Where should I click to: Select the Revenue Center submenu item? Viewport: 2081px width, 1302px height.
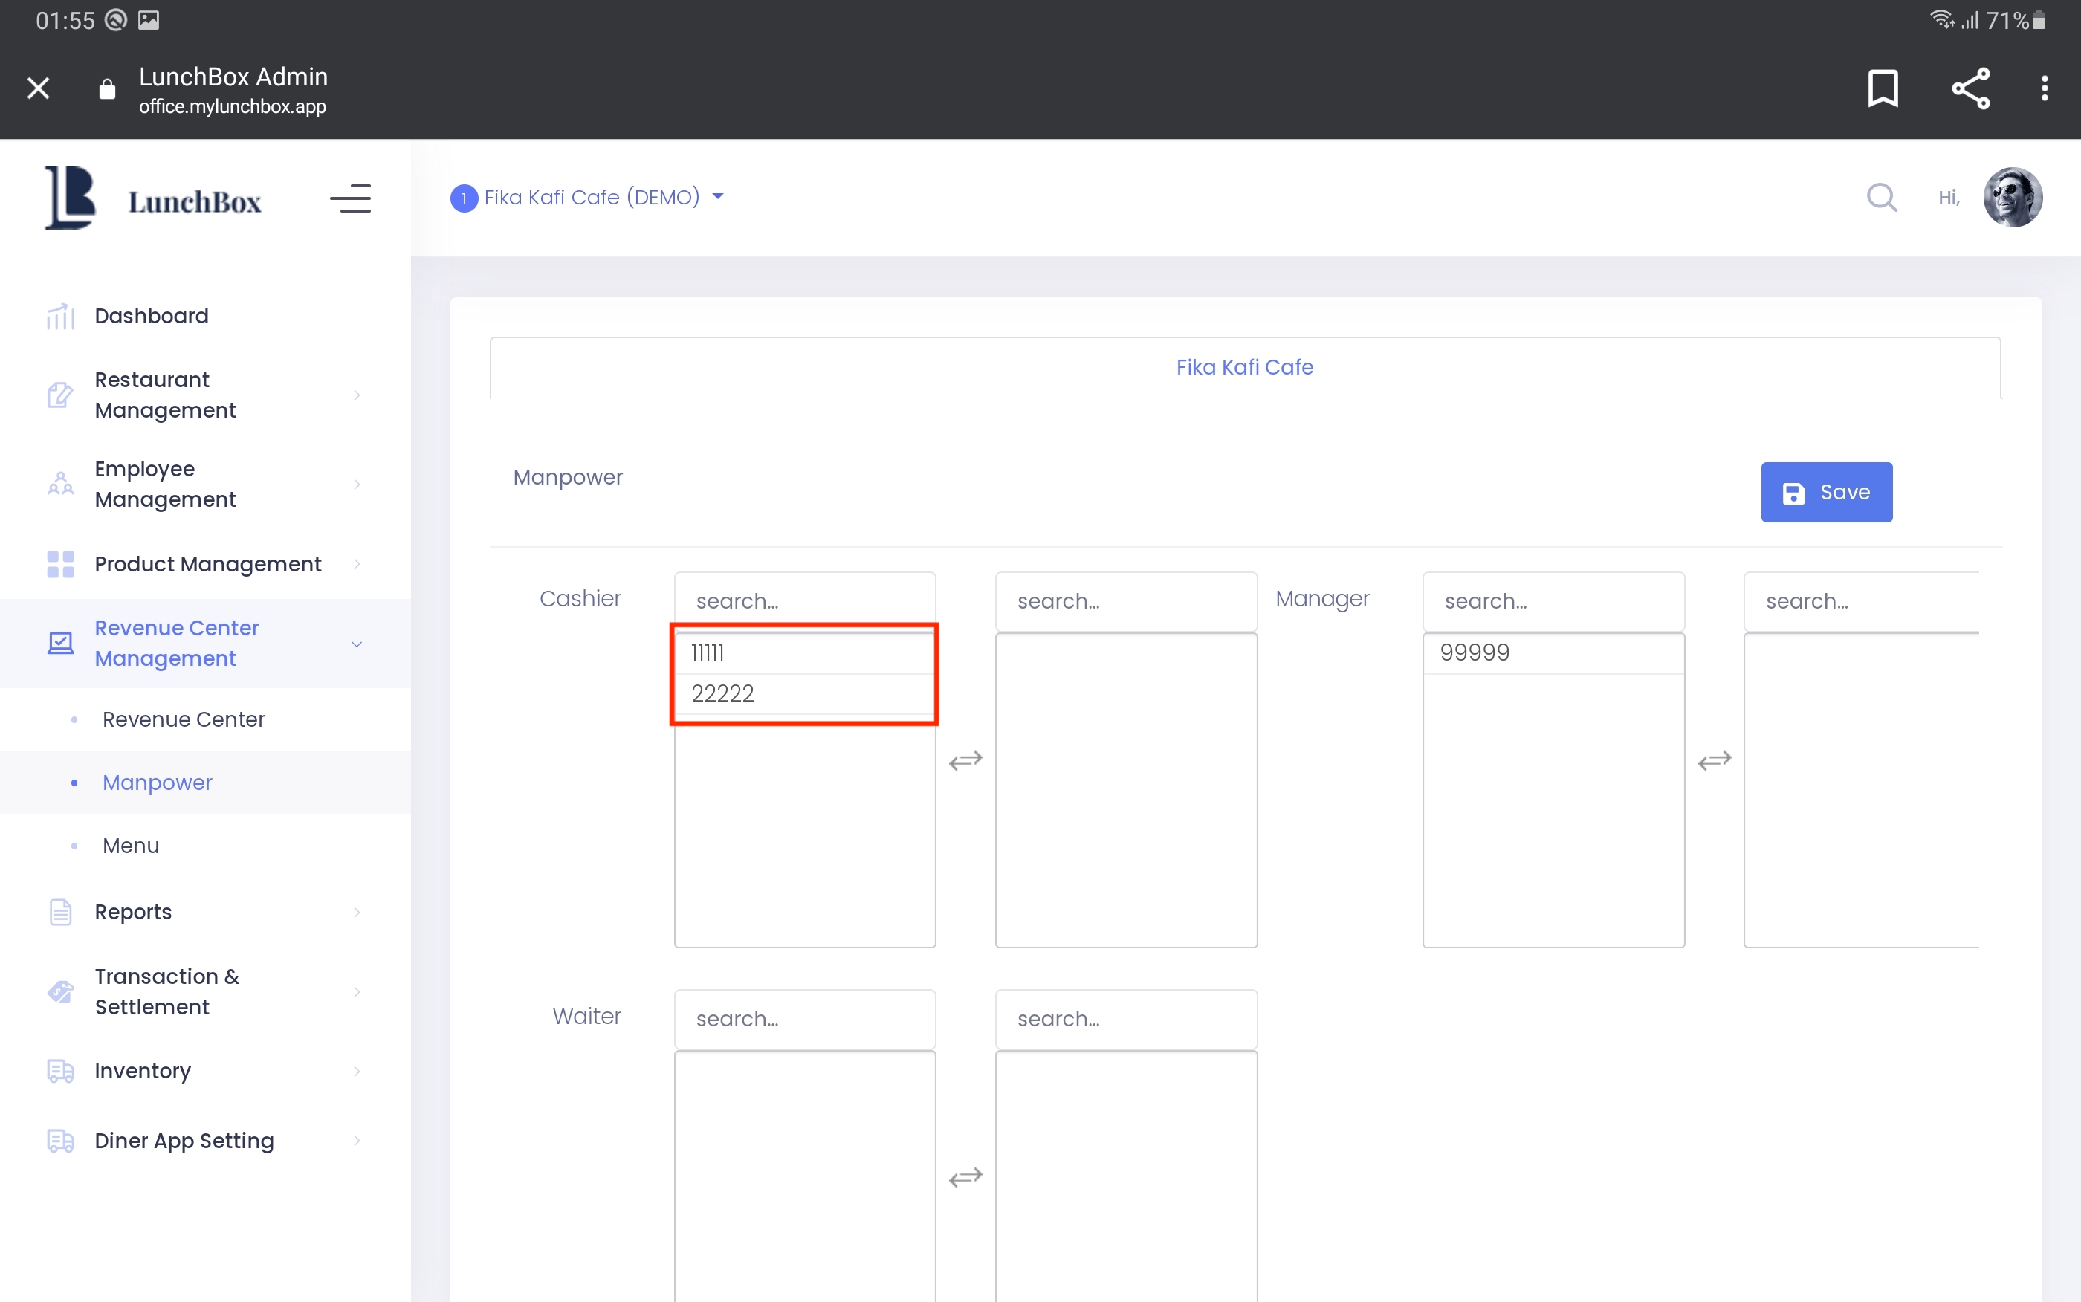184,719
